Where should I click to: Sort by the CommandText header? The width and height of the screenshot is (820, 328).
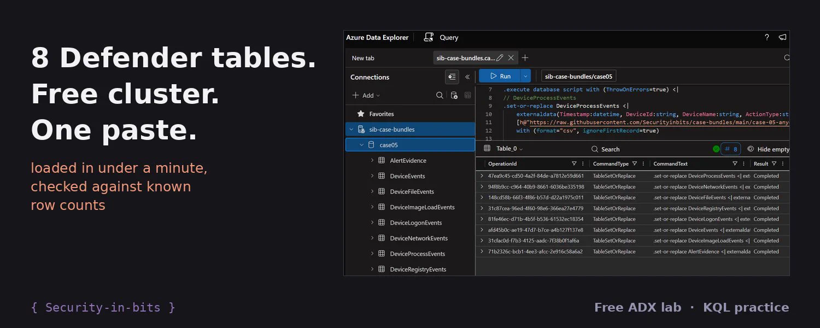(x=670, y=163)
